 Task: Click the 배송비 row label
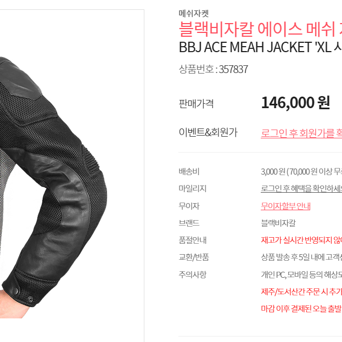click(189, 172)
